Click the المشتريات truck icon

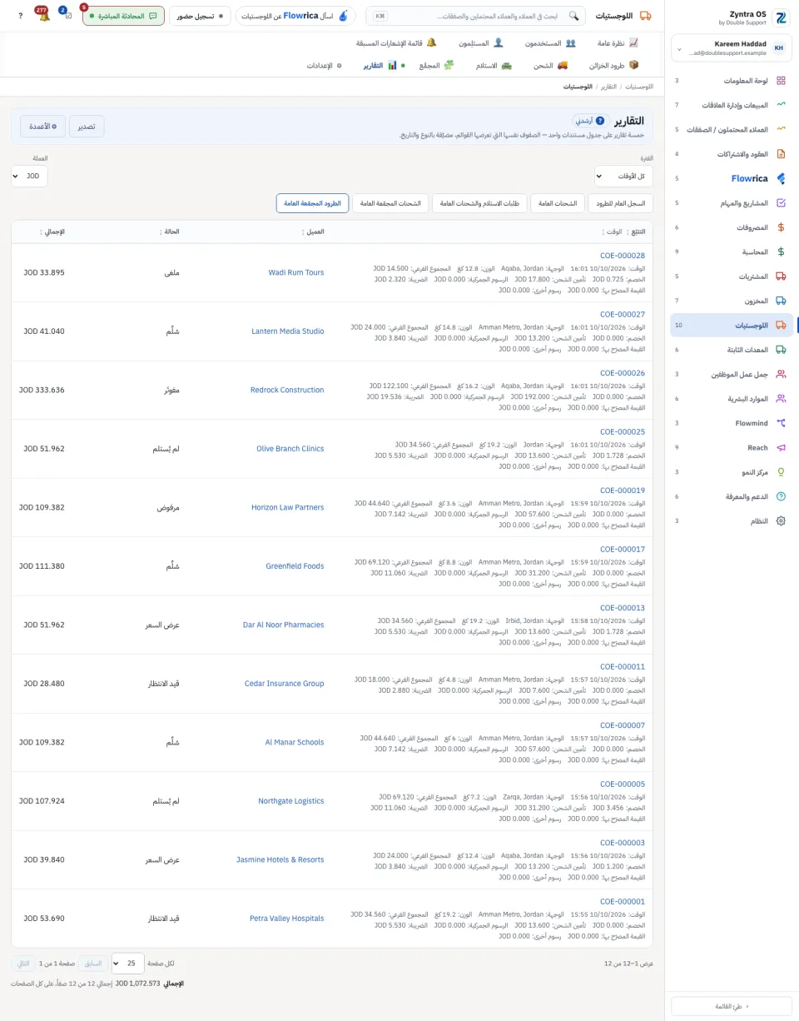781,276
